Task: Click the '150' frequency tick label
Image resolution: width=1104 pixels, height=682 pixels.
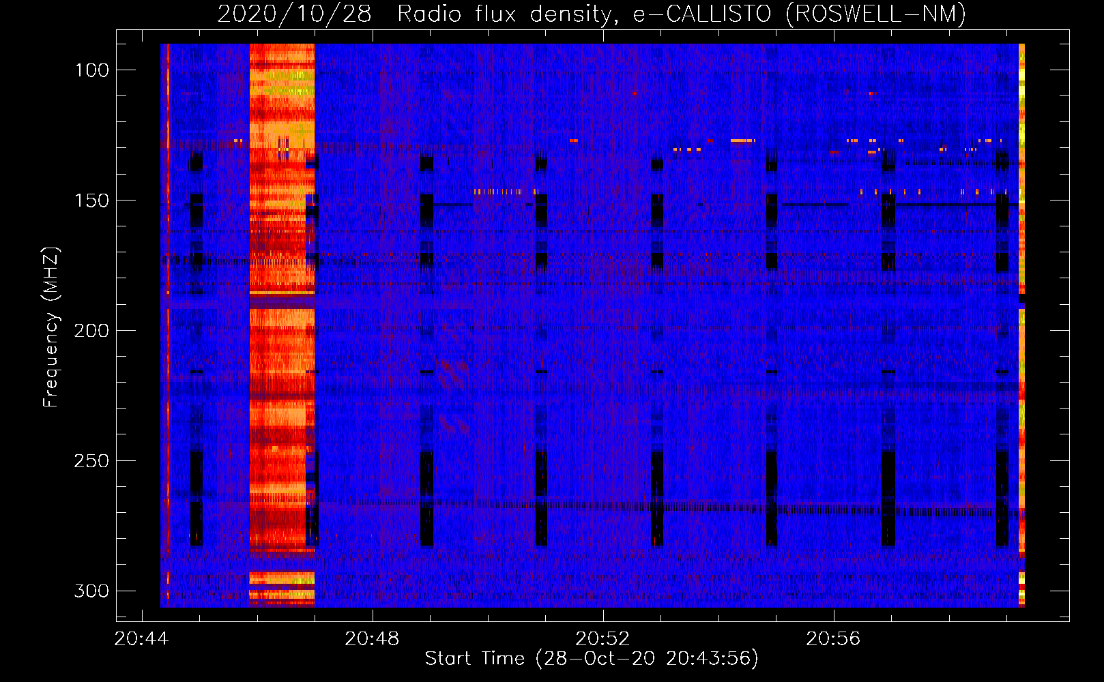Action: pos(91,201)
